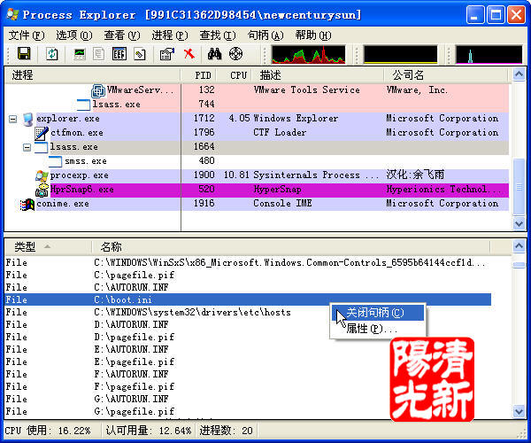This screenshot has height=443, width=531.
Task: Click the 进程数: 20 status entry
Action: coord(226,431)
